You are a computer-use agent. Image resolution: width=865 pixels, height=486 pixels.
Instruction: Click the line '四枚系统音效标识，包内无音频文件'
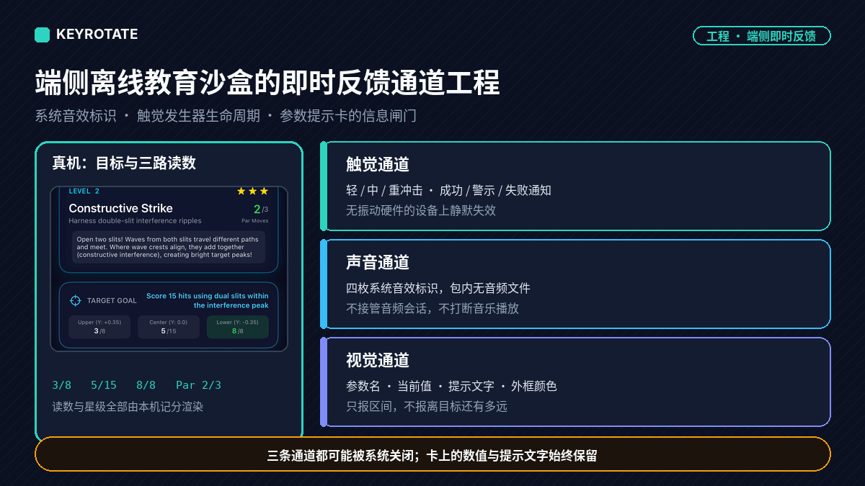point(438,288)
